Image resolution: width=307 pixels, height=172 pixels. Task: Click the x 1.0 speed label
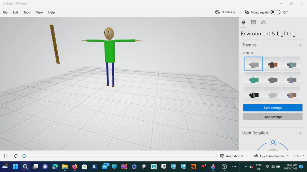coord(297,156)
